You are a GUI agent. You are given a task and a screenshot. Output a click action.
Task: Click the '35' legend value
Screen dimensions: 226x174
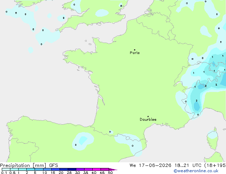click(86, 173)
